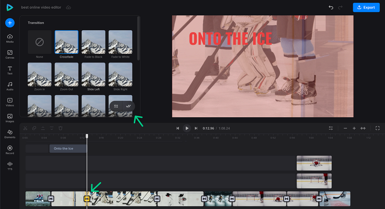Click the app logo in top-left corner
385x209 pixels.
[x=10, y=7]
